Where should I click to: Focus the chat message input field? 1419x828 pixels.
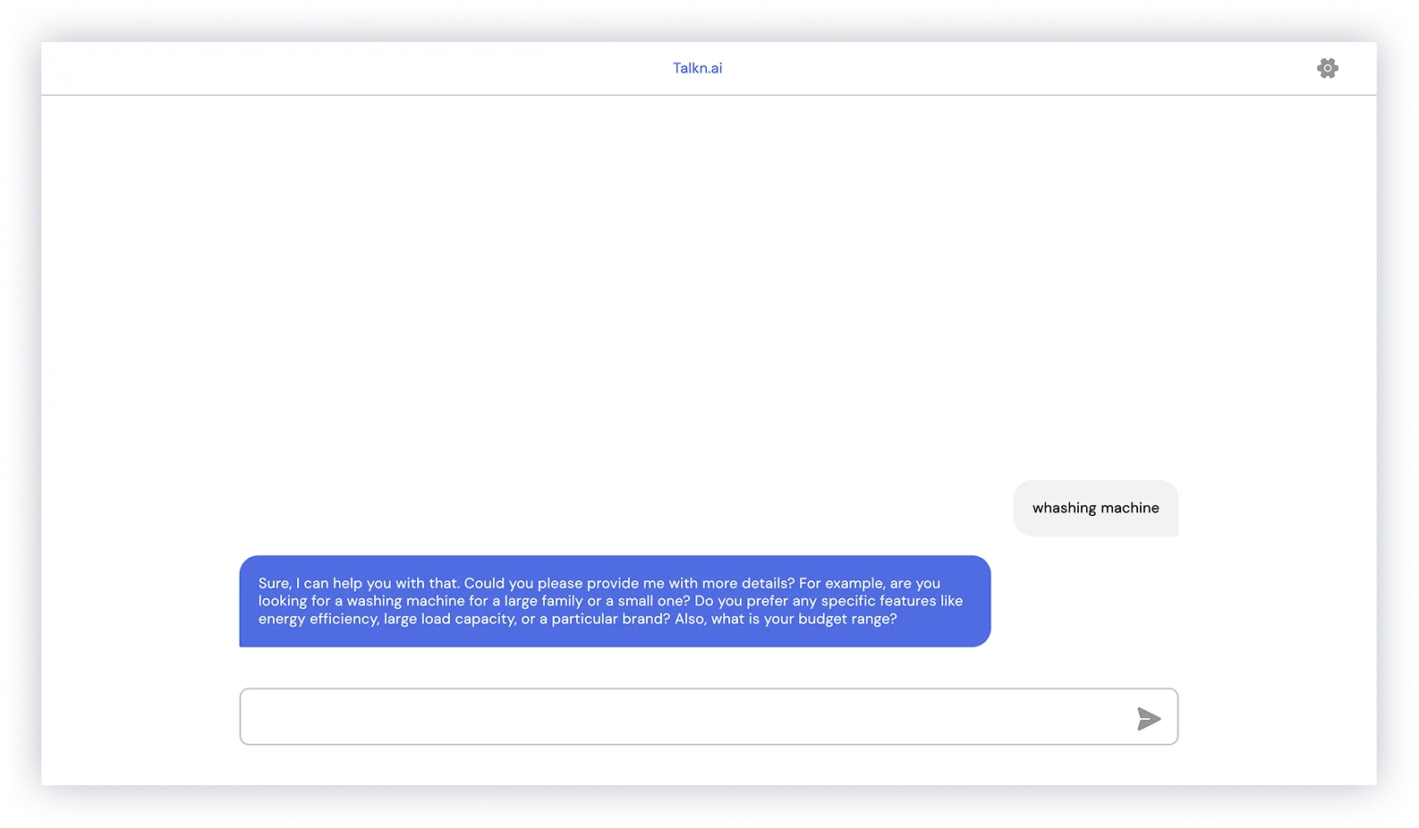coord(680,716)
